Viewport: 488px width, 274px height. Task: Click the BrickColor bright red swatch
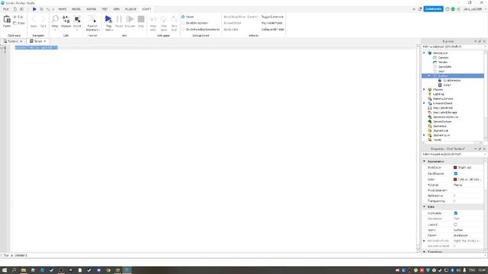(x=455, y=167)
